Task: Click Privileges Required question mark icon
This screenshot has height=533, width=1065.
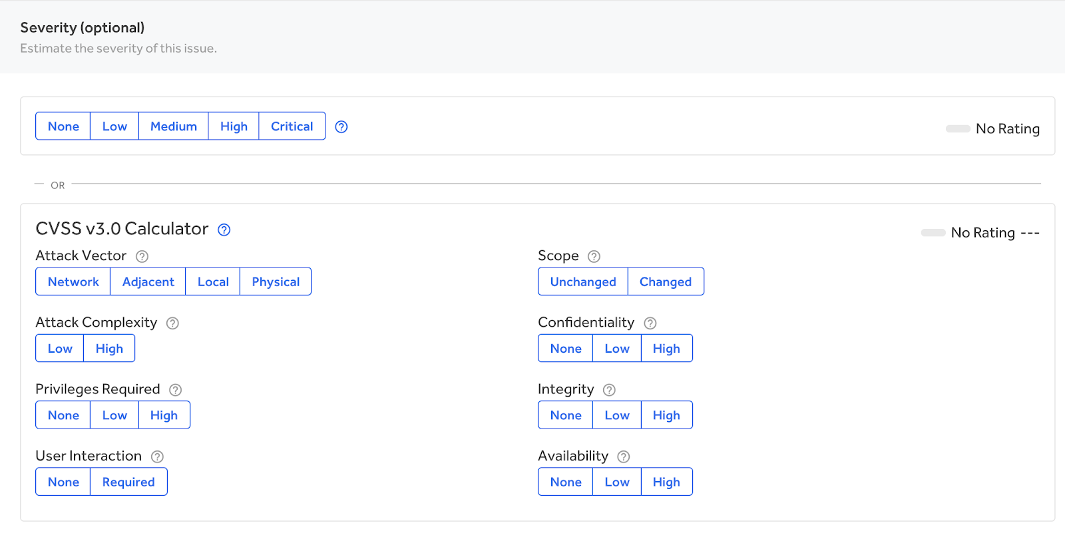Action: pyautogui.click(x=176, y=390)
